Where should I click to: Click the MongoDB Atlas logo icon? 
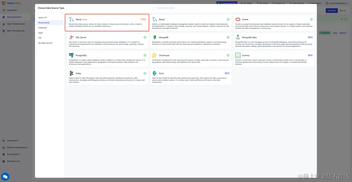click(x=238, y=37)
